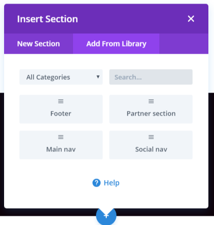Choose the Main nav library item
Viewport: 214px width, 225px height.
pyautogui.click(x=61, y=145)
